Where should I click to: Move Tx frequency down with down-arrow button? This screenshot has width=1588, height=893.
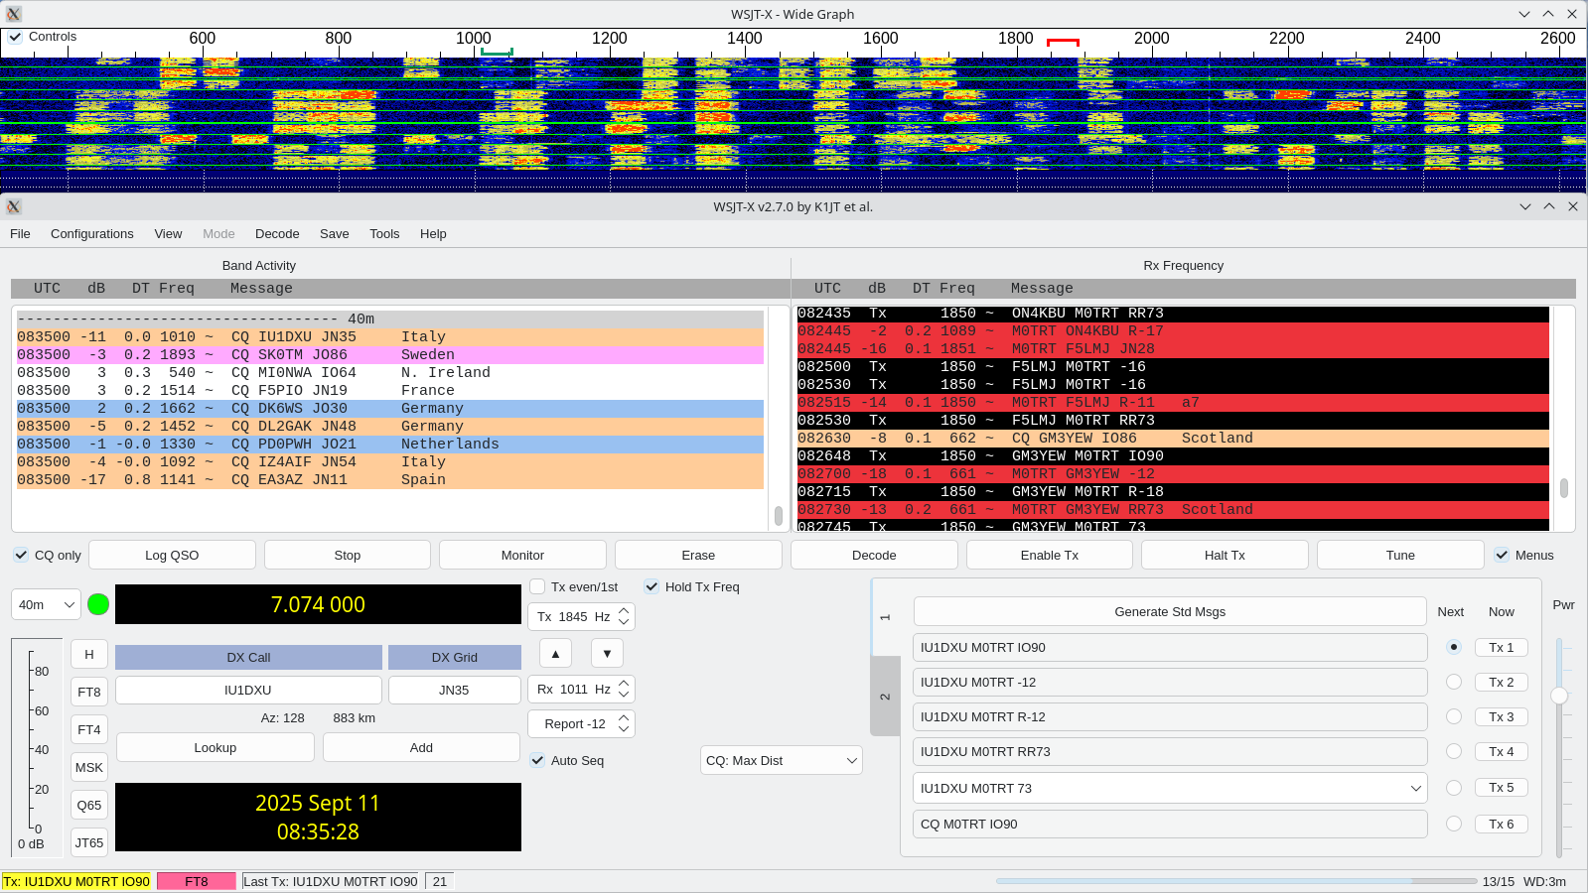pyautogui.click(x=607, y=653)
